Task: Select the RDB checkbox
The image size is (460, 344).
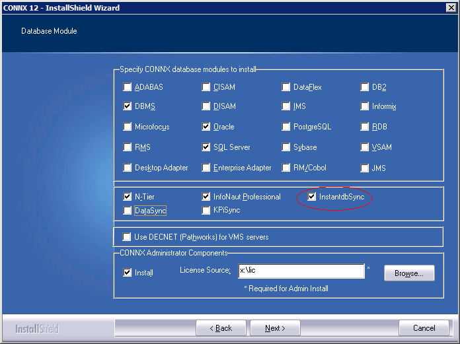Action: [364, 127]
